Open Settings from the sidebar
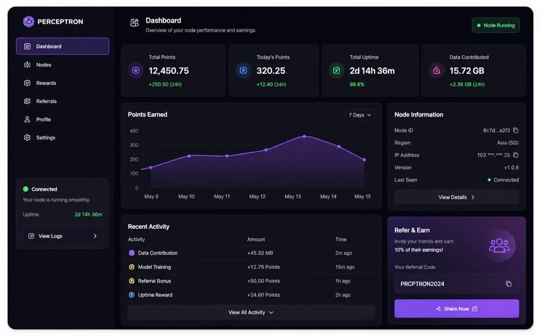Image resolution: width=541 pixels, height=336 pixels. 46,138
